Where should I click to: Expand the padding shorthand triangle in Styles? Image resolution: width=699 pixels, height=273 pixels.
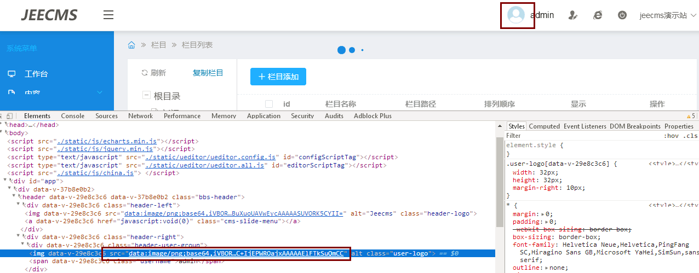547,222
